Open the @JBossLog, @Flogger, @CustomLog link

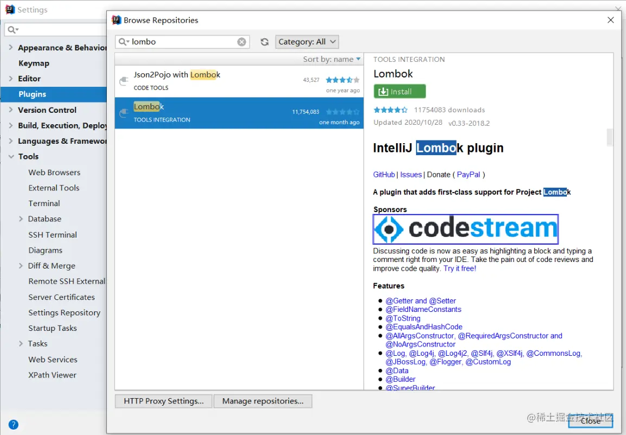[448, 362]
